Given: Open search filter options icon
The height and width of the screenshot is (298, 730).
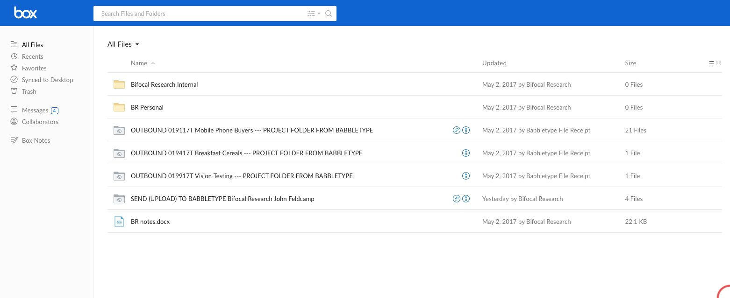Looking at the screenshot, I should pyautogui.click(x=314, y=14).
